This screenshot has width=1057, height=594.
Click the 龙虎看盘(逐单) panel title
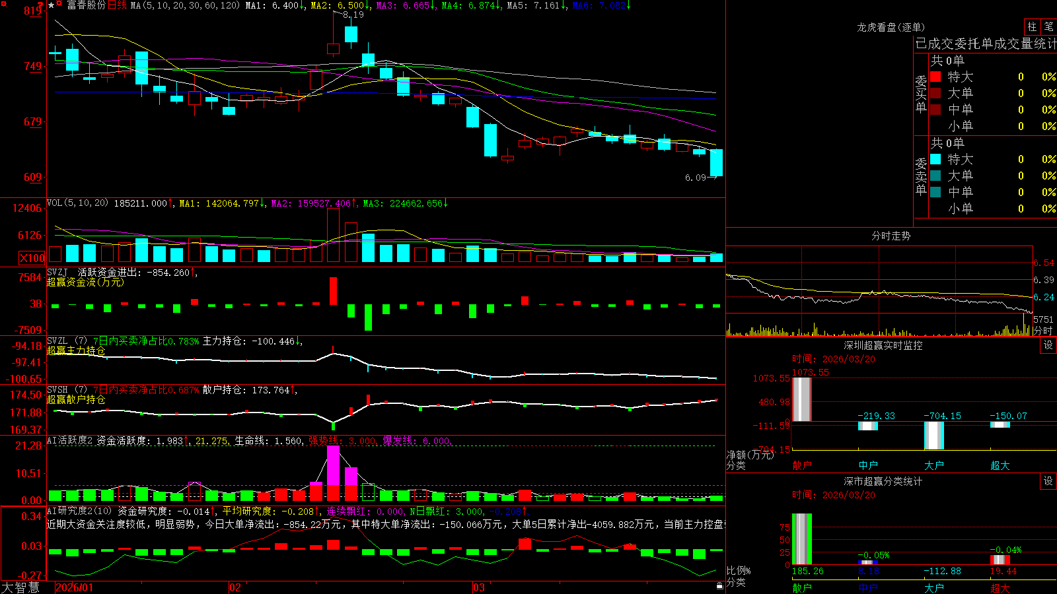tap(891, 27)
